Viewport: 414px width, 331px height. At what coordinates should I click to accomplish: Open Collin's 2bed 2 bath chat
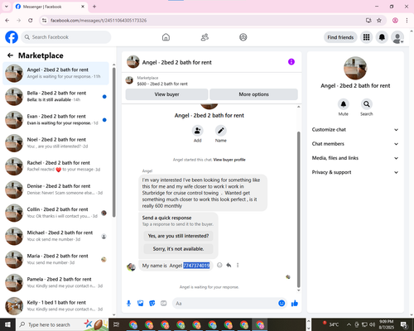pos(56,213)
